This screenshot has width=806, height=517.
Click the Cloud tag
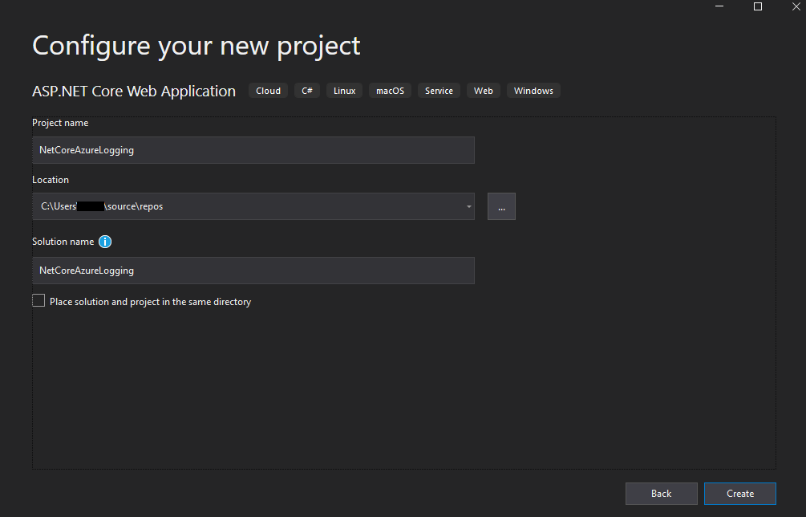point(268,91)
